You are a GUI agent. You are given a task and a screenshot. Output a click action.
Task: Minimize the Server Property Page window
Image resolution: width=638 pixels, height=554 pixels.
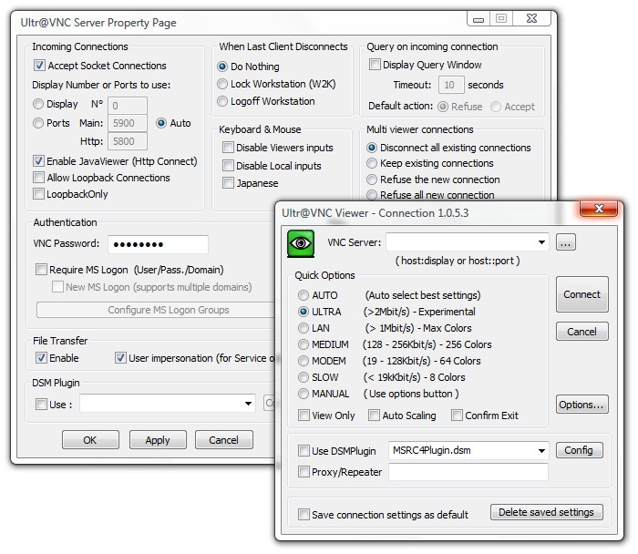[478, 19]
